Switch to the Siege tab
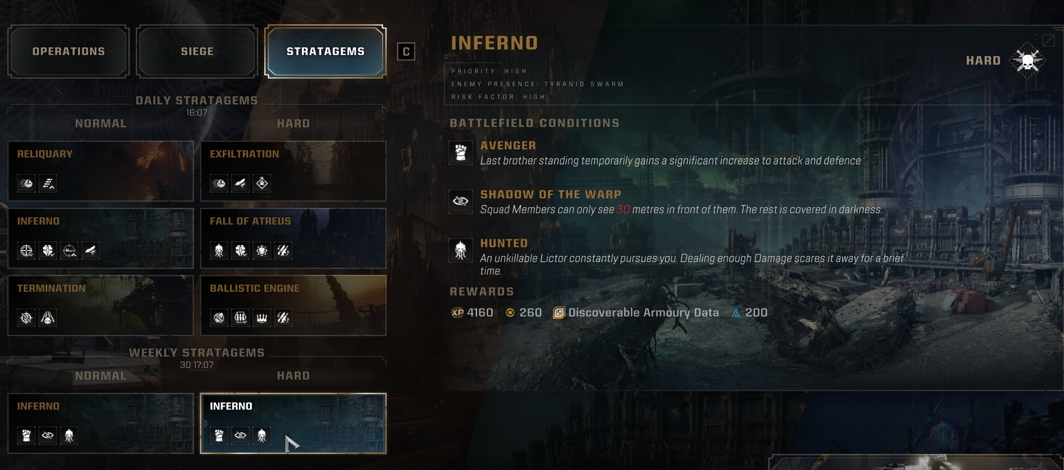Viewport: 1064px width, 470px height. pyautogui.click(x=197, y=51)
